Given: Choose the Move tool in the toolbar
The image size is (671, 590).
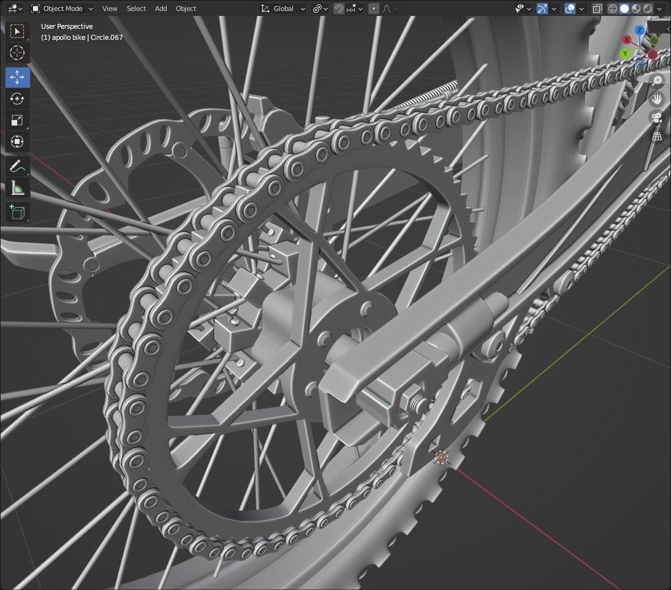Looking at the screenshot, I should (x=17, y=77).
